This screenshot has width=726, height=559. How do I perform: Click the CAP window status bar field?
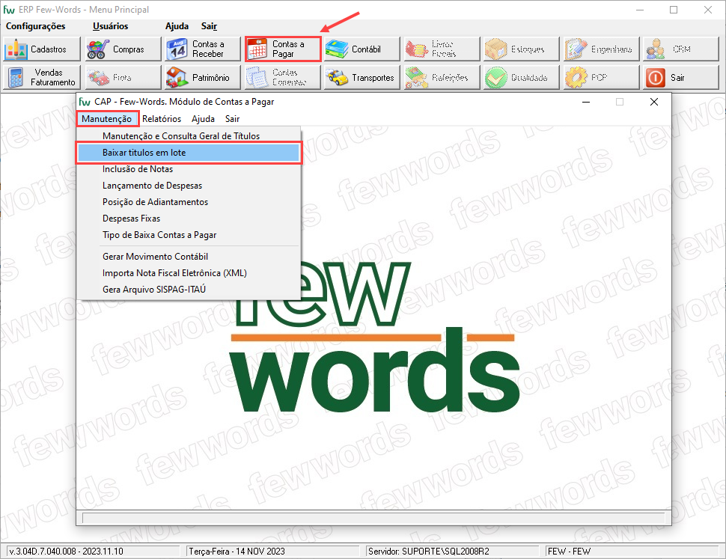(x=373, y=517)
